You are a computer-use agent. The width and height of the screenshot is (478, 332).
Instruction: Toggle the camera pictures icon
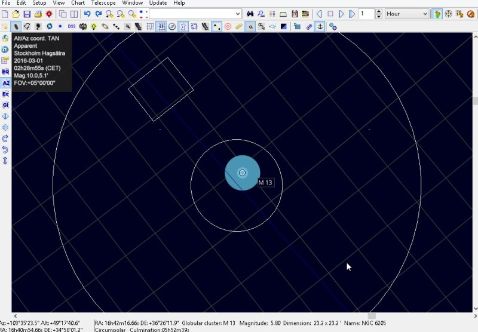[82, 27]
